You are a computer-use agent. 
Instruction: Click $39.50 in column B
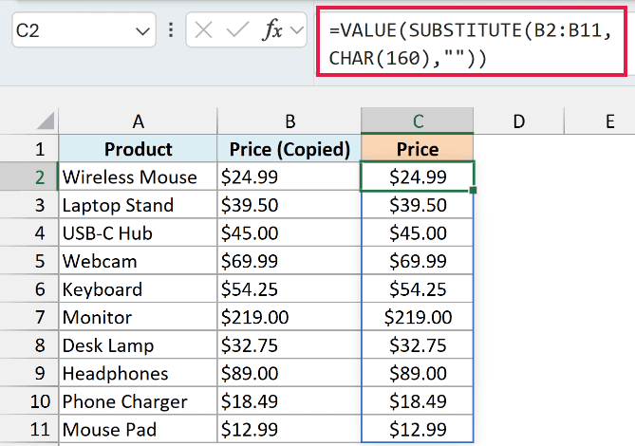coord(289,205)
